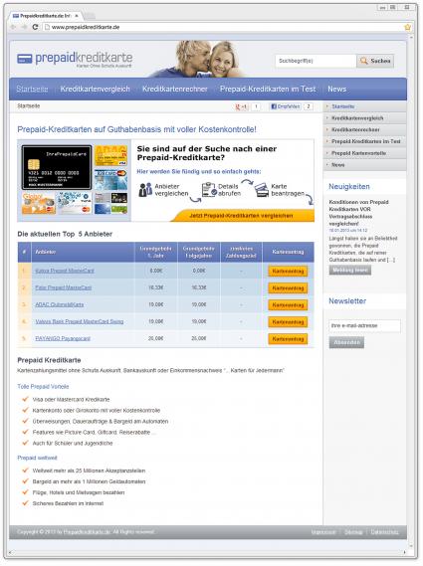Click Grundgebühr 1. Jahr column header
This screenshot has height=566, width=423.
coord(155,252)
